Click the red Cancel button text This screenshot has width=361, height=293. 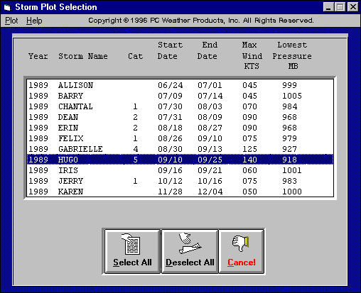coord(242,262)
